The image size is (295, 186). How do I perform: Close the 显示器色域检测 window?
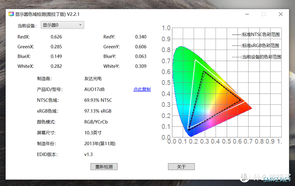pos(281,14)
